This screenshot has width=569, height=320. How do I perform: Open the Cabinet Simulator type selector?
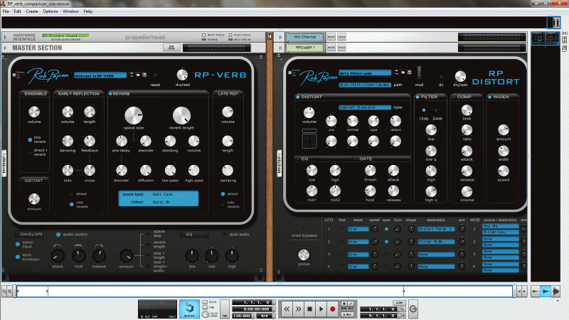pyautogui.click(x=365, y=107)
